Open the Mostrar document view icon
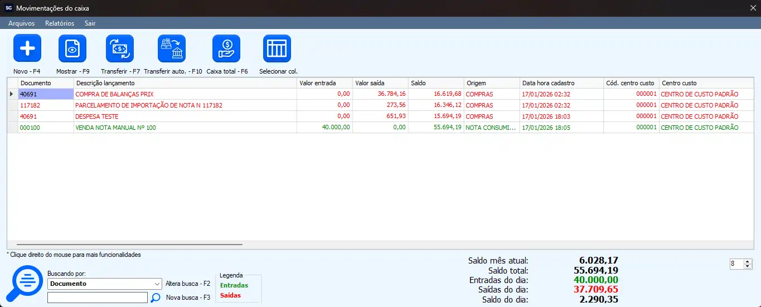This screenshot has height=307, width=761. [x=72, y=48]
